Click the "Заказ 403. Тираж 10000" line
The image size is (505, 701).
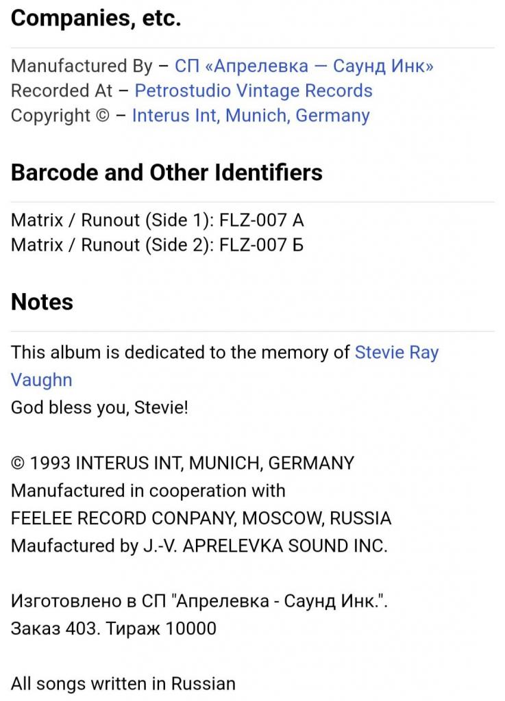click(113, 628)
